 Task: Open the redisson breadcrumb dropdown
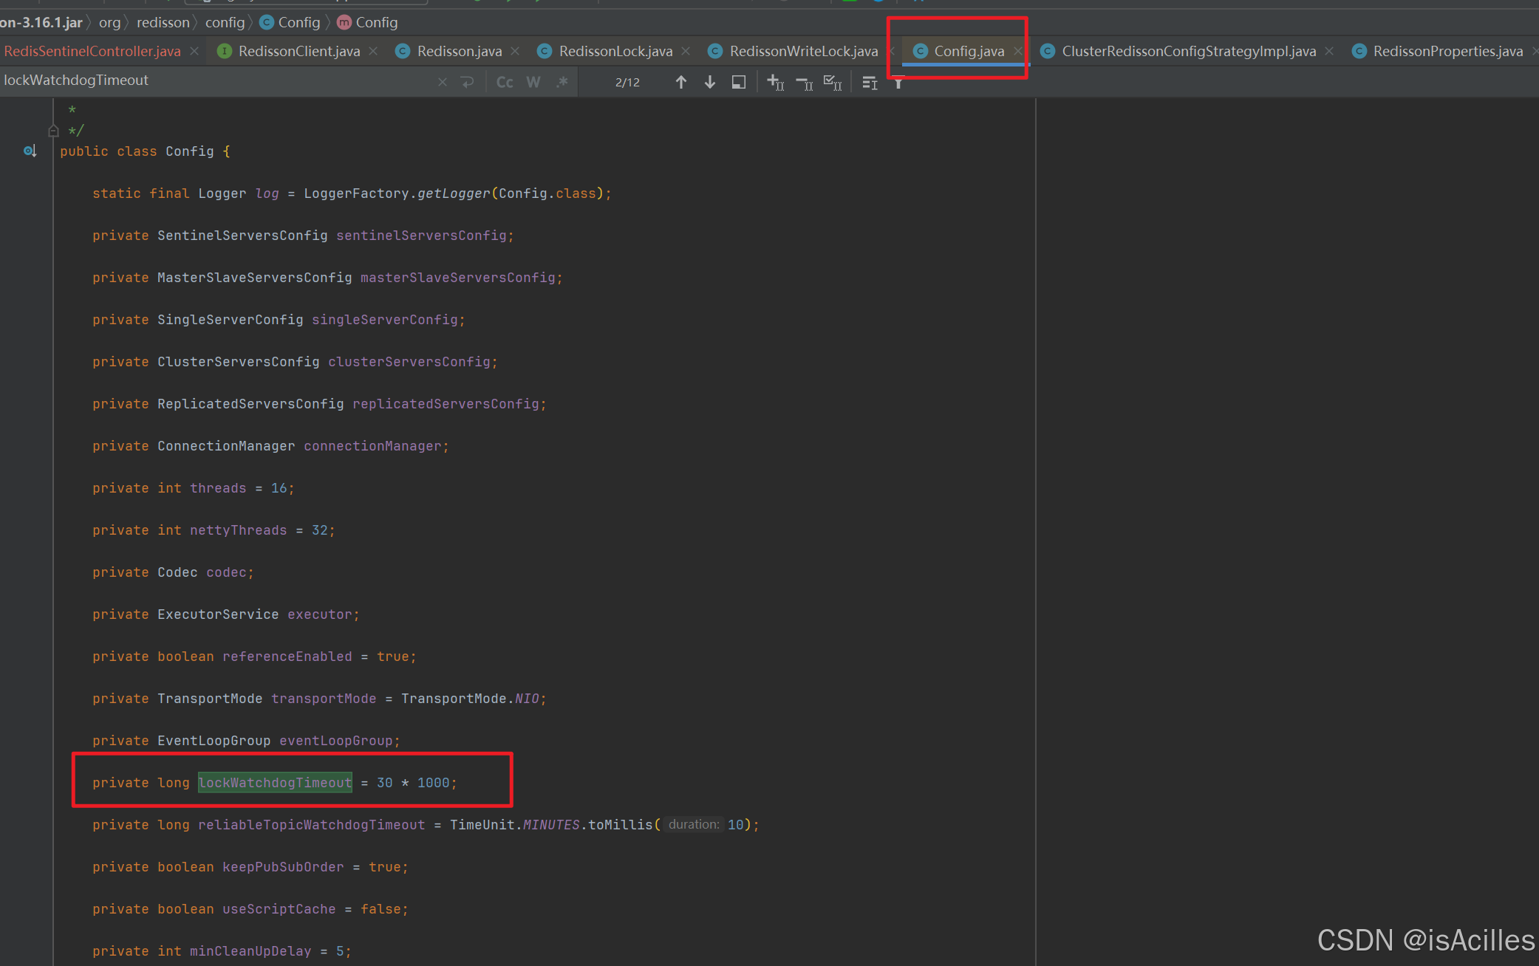163,22
